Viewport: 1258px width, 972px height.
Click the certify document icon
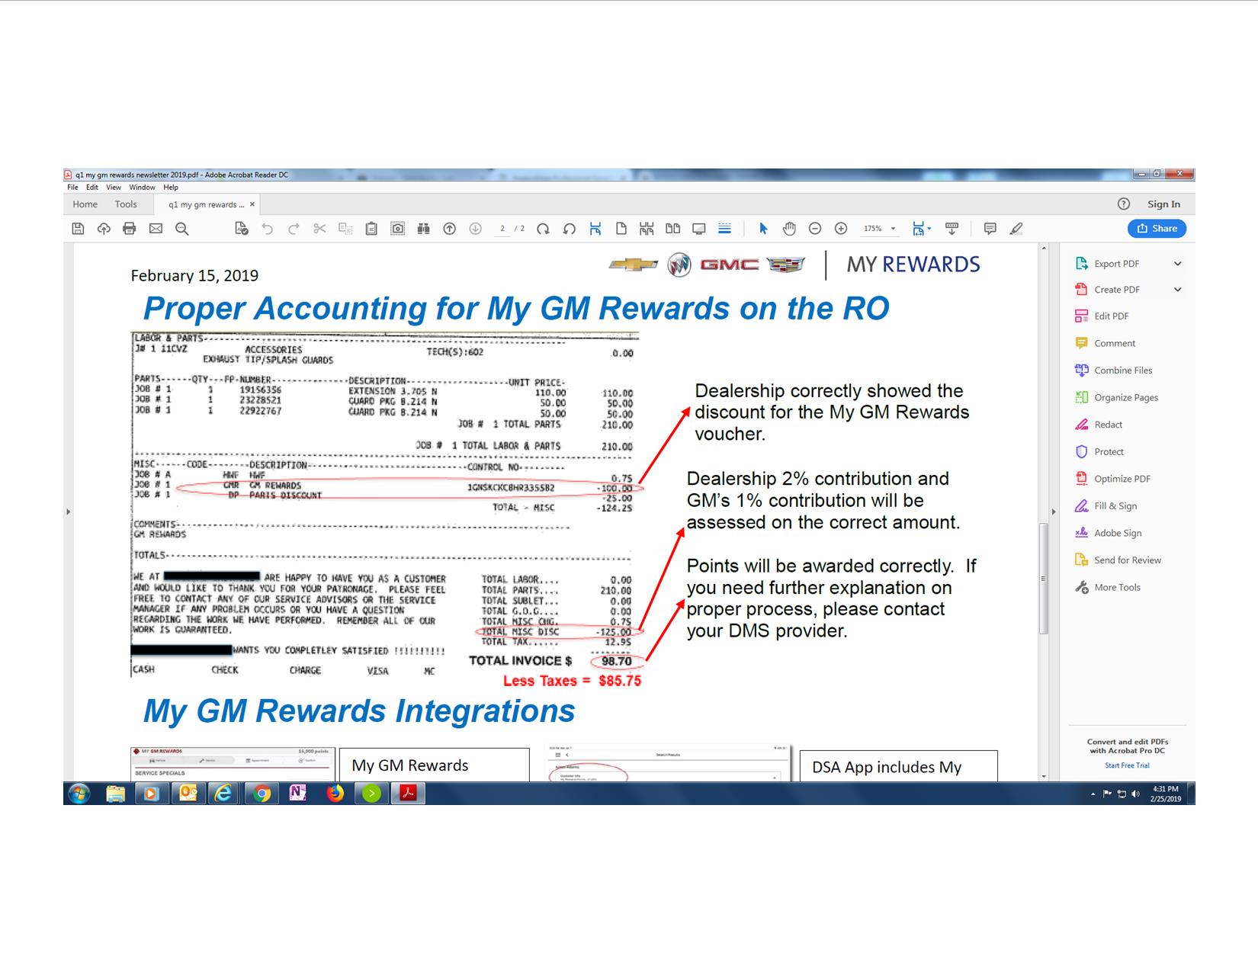pyautogui.click(x=241, y=229)
